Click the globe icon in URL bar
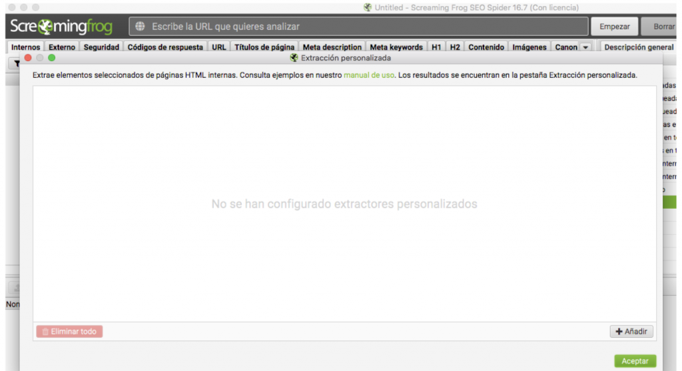This screenshot has height=371, width=682. coord(140,27)
